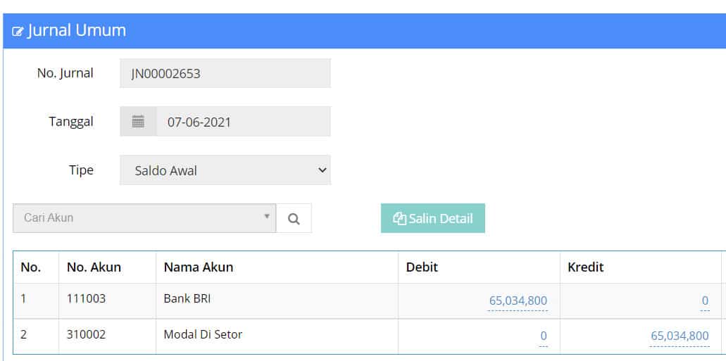Image resolution: width=726 pixels, height=361 pixels.
Task: Open the Cari Akun dropdown arrow
Action: pyautogui.click(x=267, y=216)
